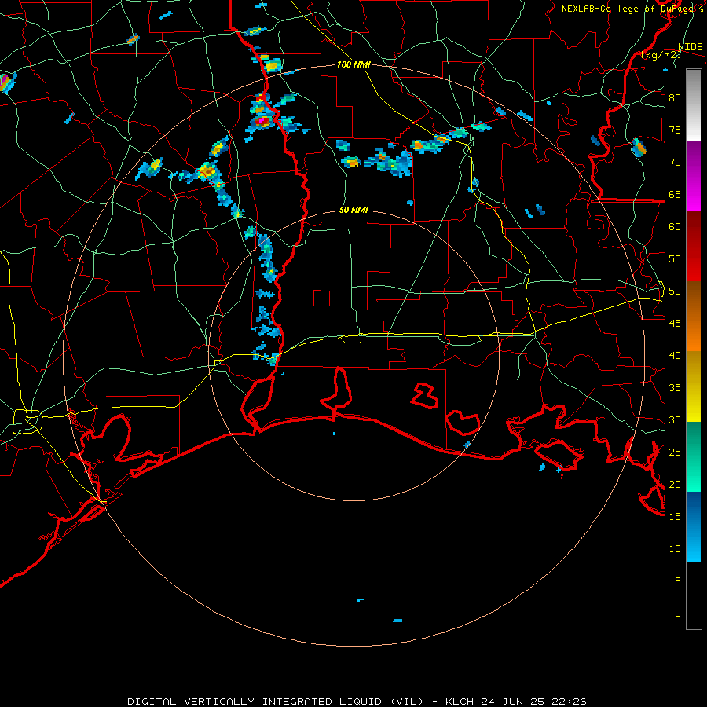Click the 80 value on the color scale

tap(675, 98)
